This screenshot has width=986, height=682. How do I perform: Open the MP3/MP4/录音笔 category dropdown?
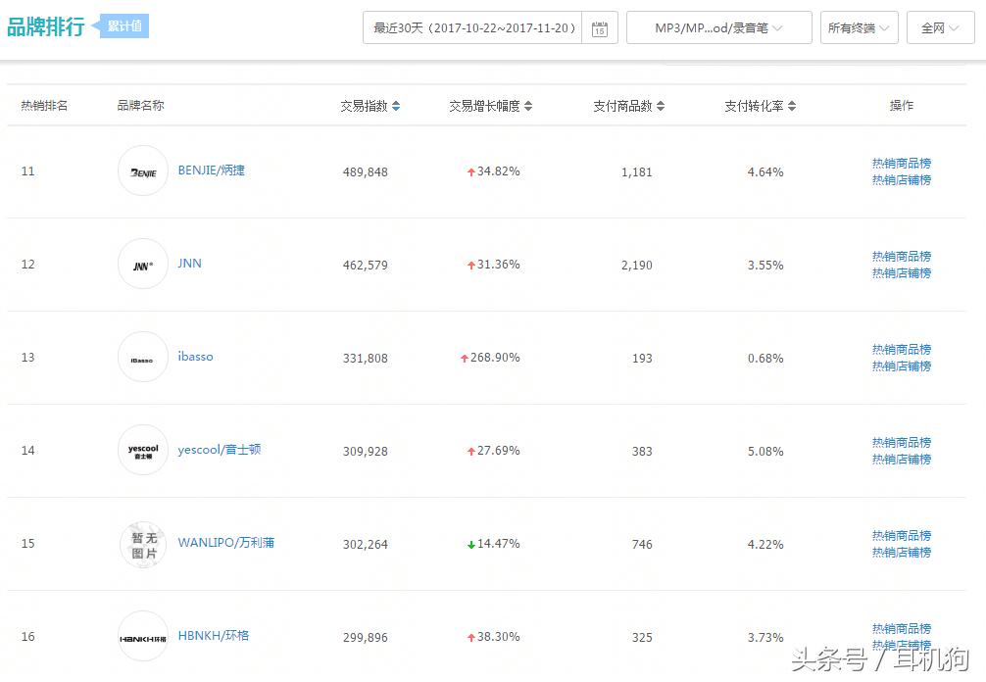pos(718,27)
